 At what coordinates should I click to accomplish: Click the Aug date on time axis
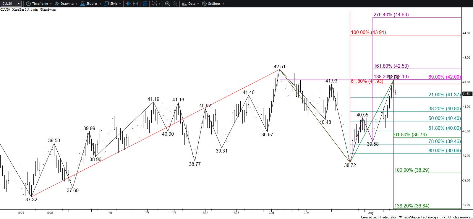371,212
